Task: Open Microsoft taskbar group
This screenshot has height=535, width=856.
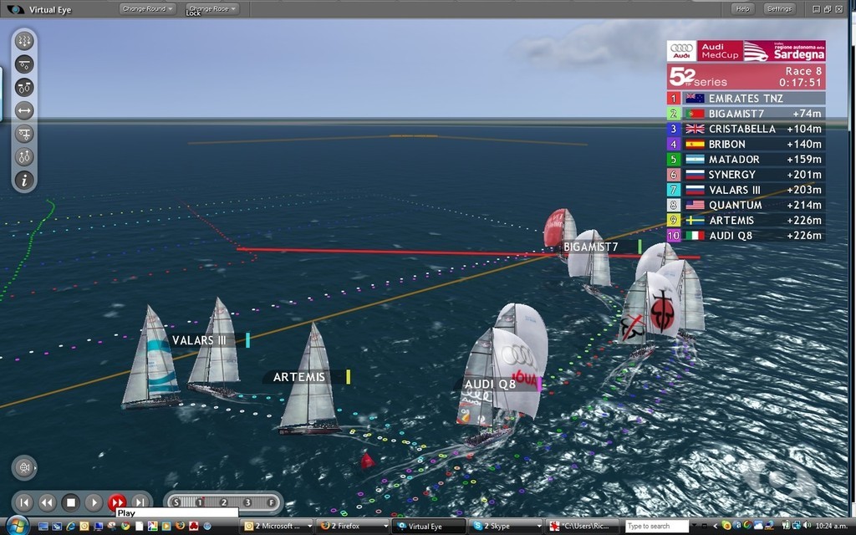Action: pyautogui.click(x=278, y=527)
